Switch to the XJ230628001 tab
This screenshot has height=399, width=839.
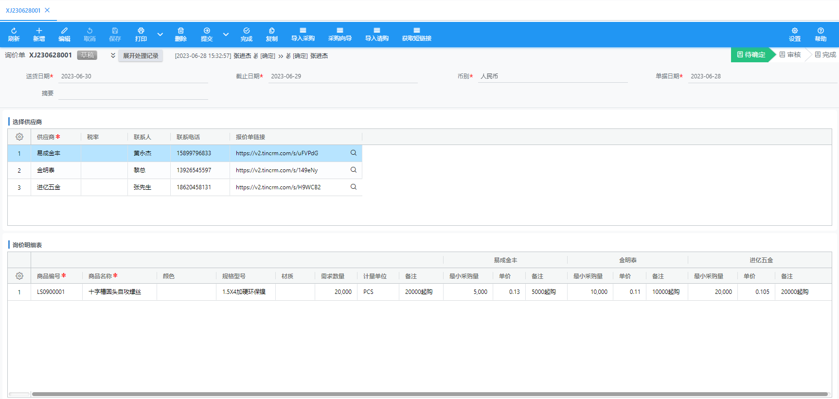(23, 10)
